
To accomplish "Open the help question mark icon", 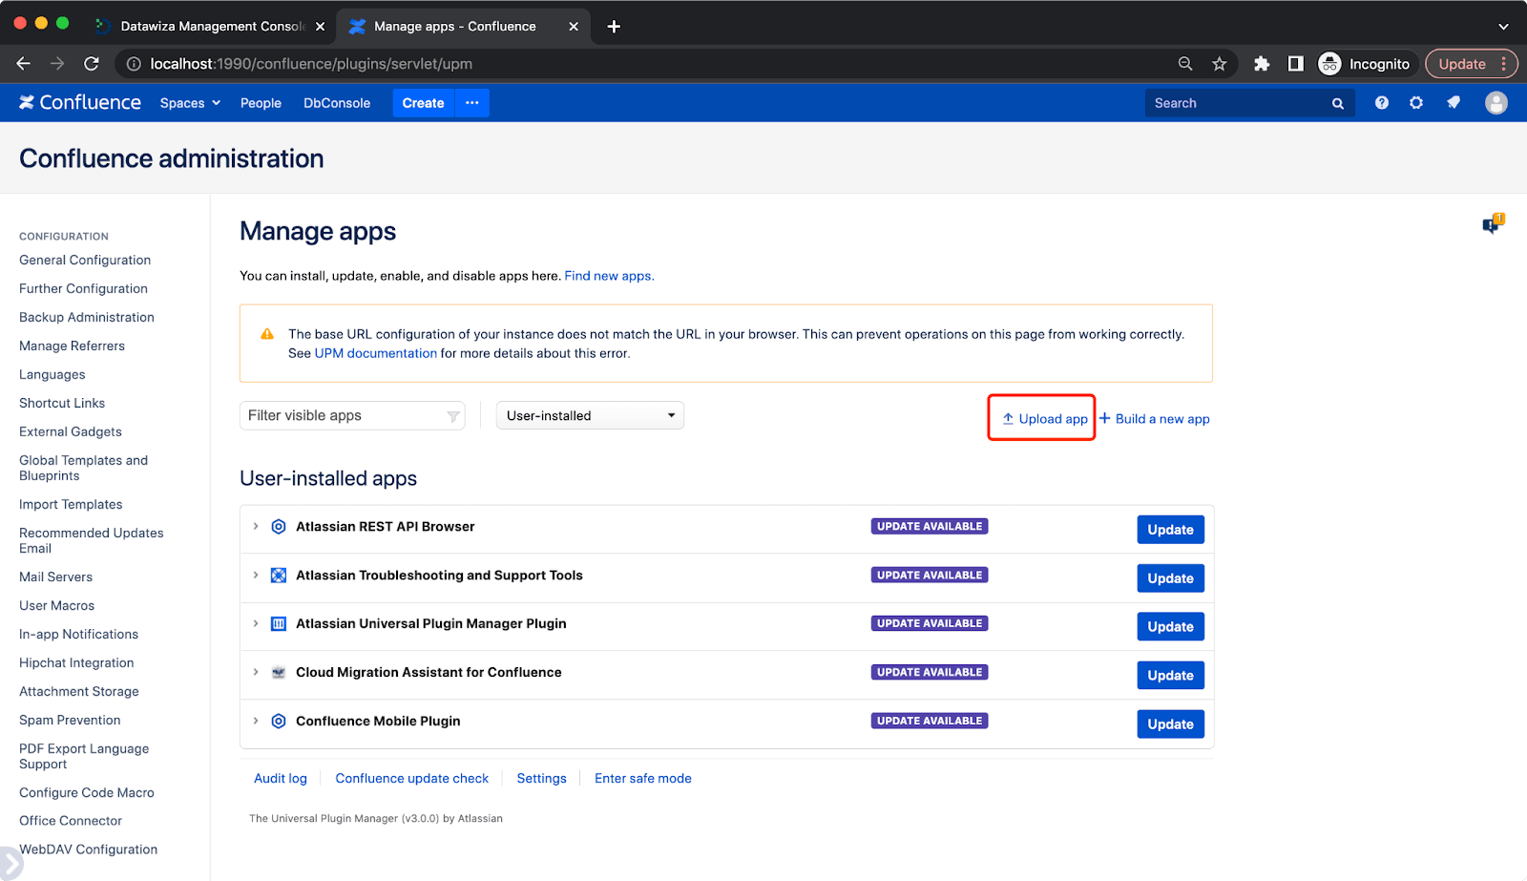I will click(1381, 103).
